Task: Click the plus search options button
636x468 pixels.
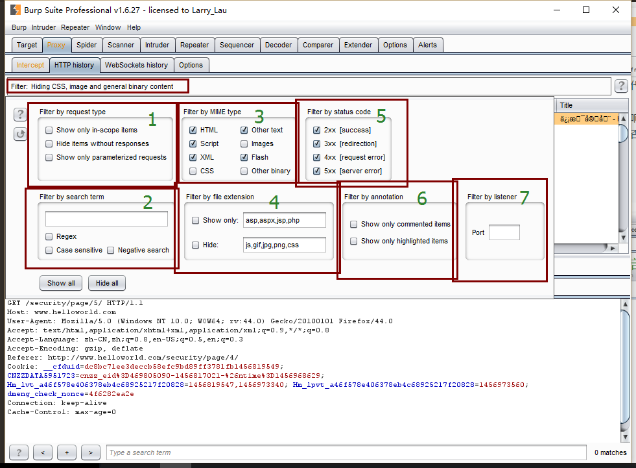Action: tap(67, 452)
